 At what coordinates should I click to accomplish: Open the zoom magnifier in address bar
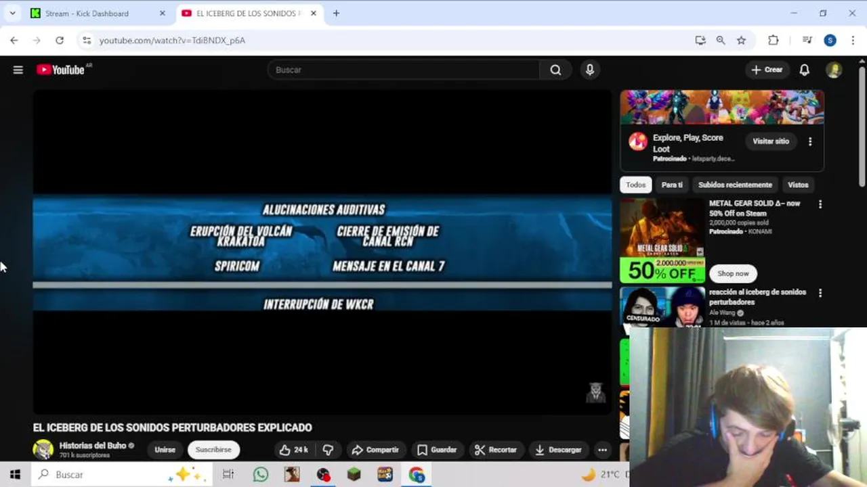pos(721,41)
